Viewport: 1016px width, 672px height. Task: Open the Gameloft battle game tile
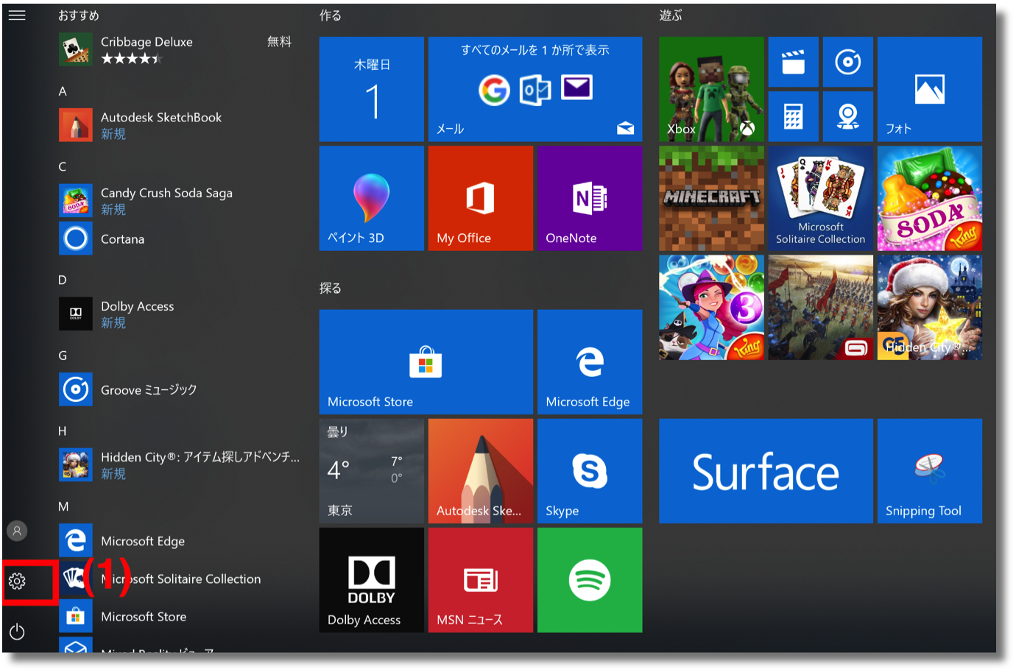[x=820, y=308]
